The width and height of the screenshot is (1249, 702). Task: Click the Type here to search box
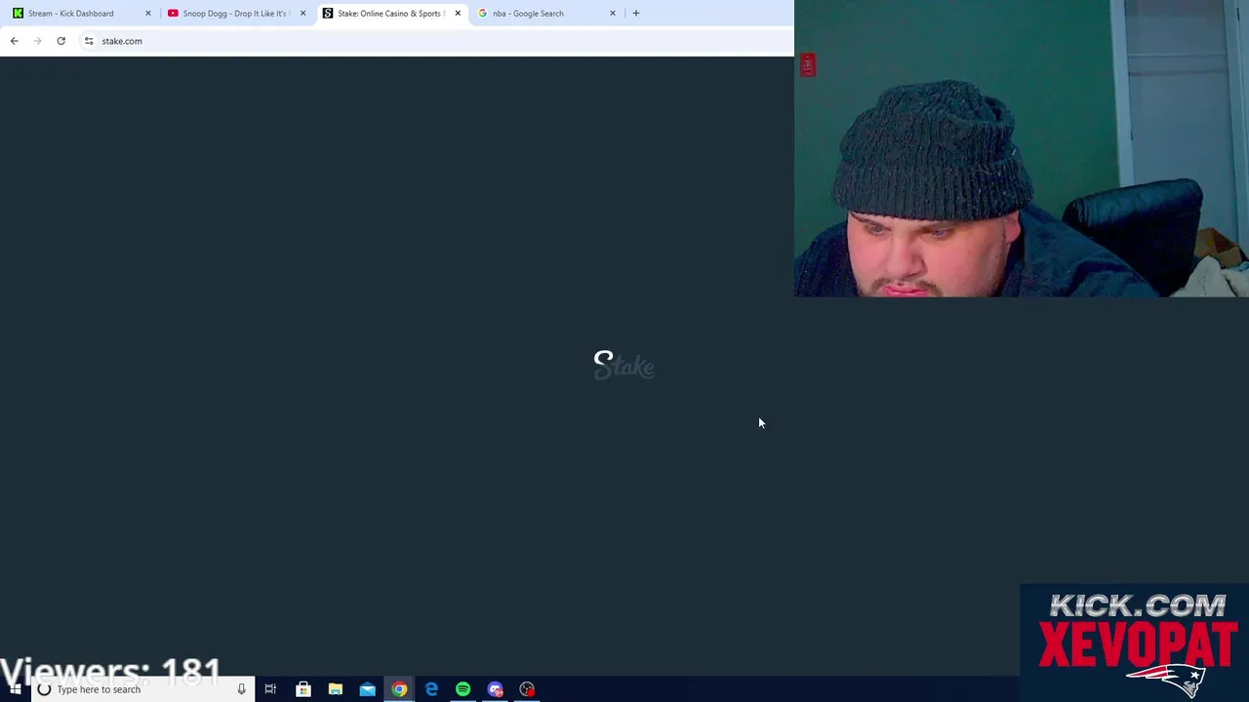click(142, 689)
